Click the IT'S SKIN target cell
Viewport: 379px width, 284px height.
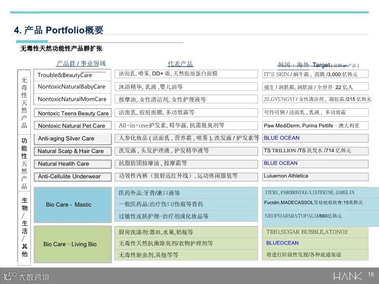point(315,74)
